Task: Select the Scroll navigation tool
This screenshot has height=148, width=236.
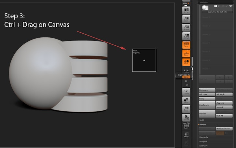Action: [x=186, y=10]
